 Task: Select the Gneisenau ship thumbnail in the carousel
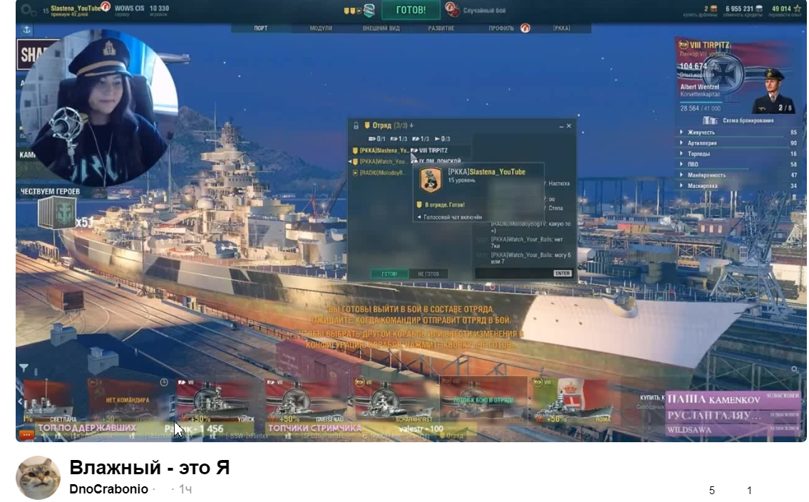point(309,402)
